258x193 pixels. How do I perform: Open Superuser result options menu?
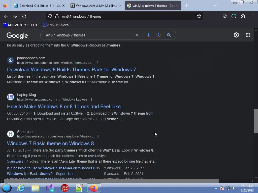pyautogui.click(x=98, y=136)
